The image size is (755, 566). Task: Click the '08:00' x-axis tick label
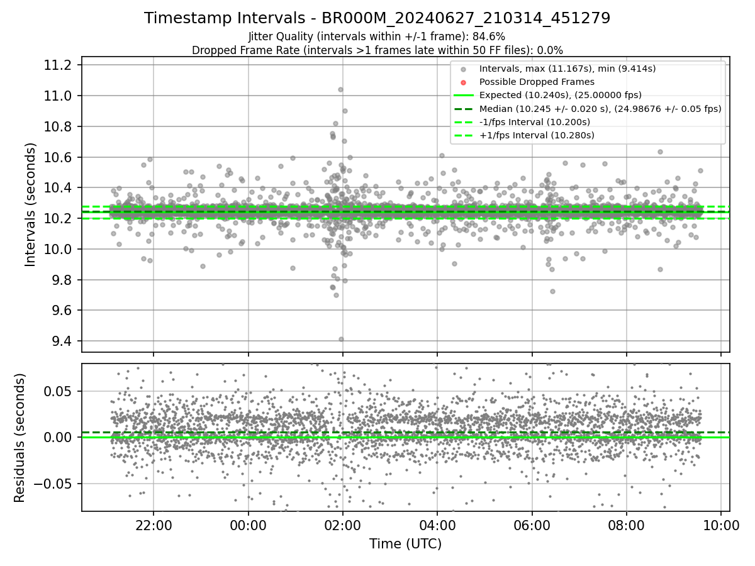click(x=627, y=524)
